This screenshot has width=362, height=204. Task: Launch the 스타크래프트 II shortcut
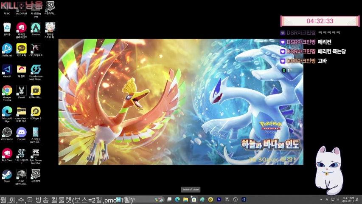coord(21,156)
